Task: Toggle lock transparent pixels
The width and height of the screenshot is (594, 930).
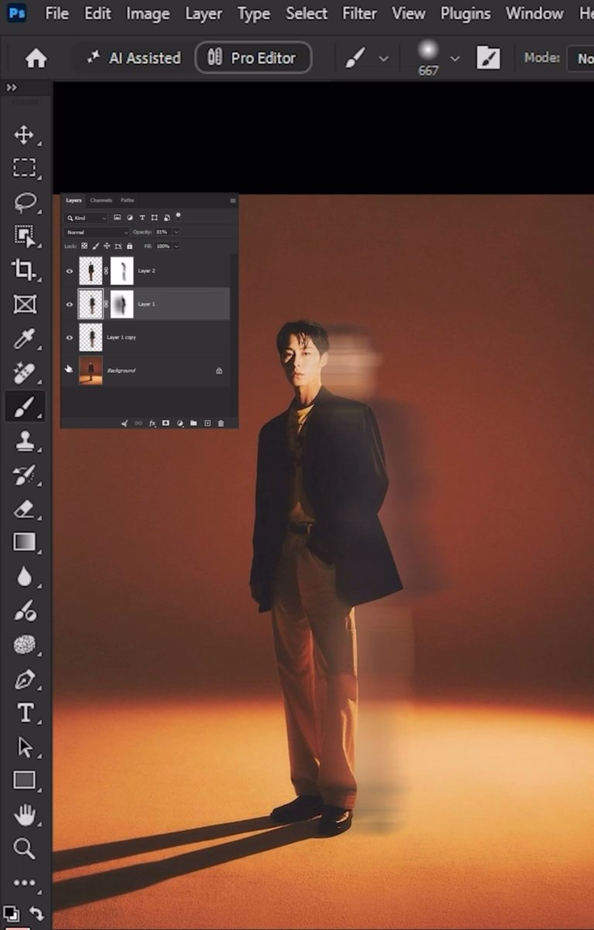Action: [x=84, y=246]
